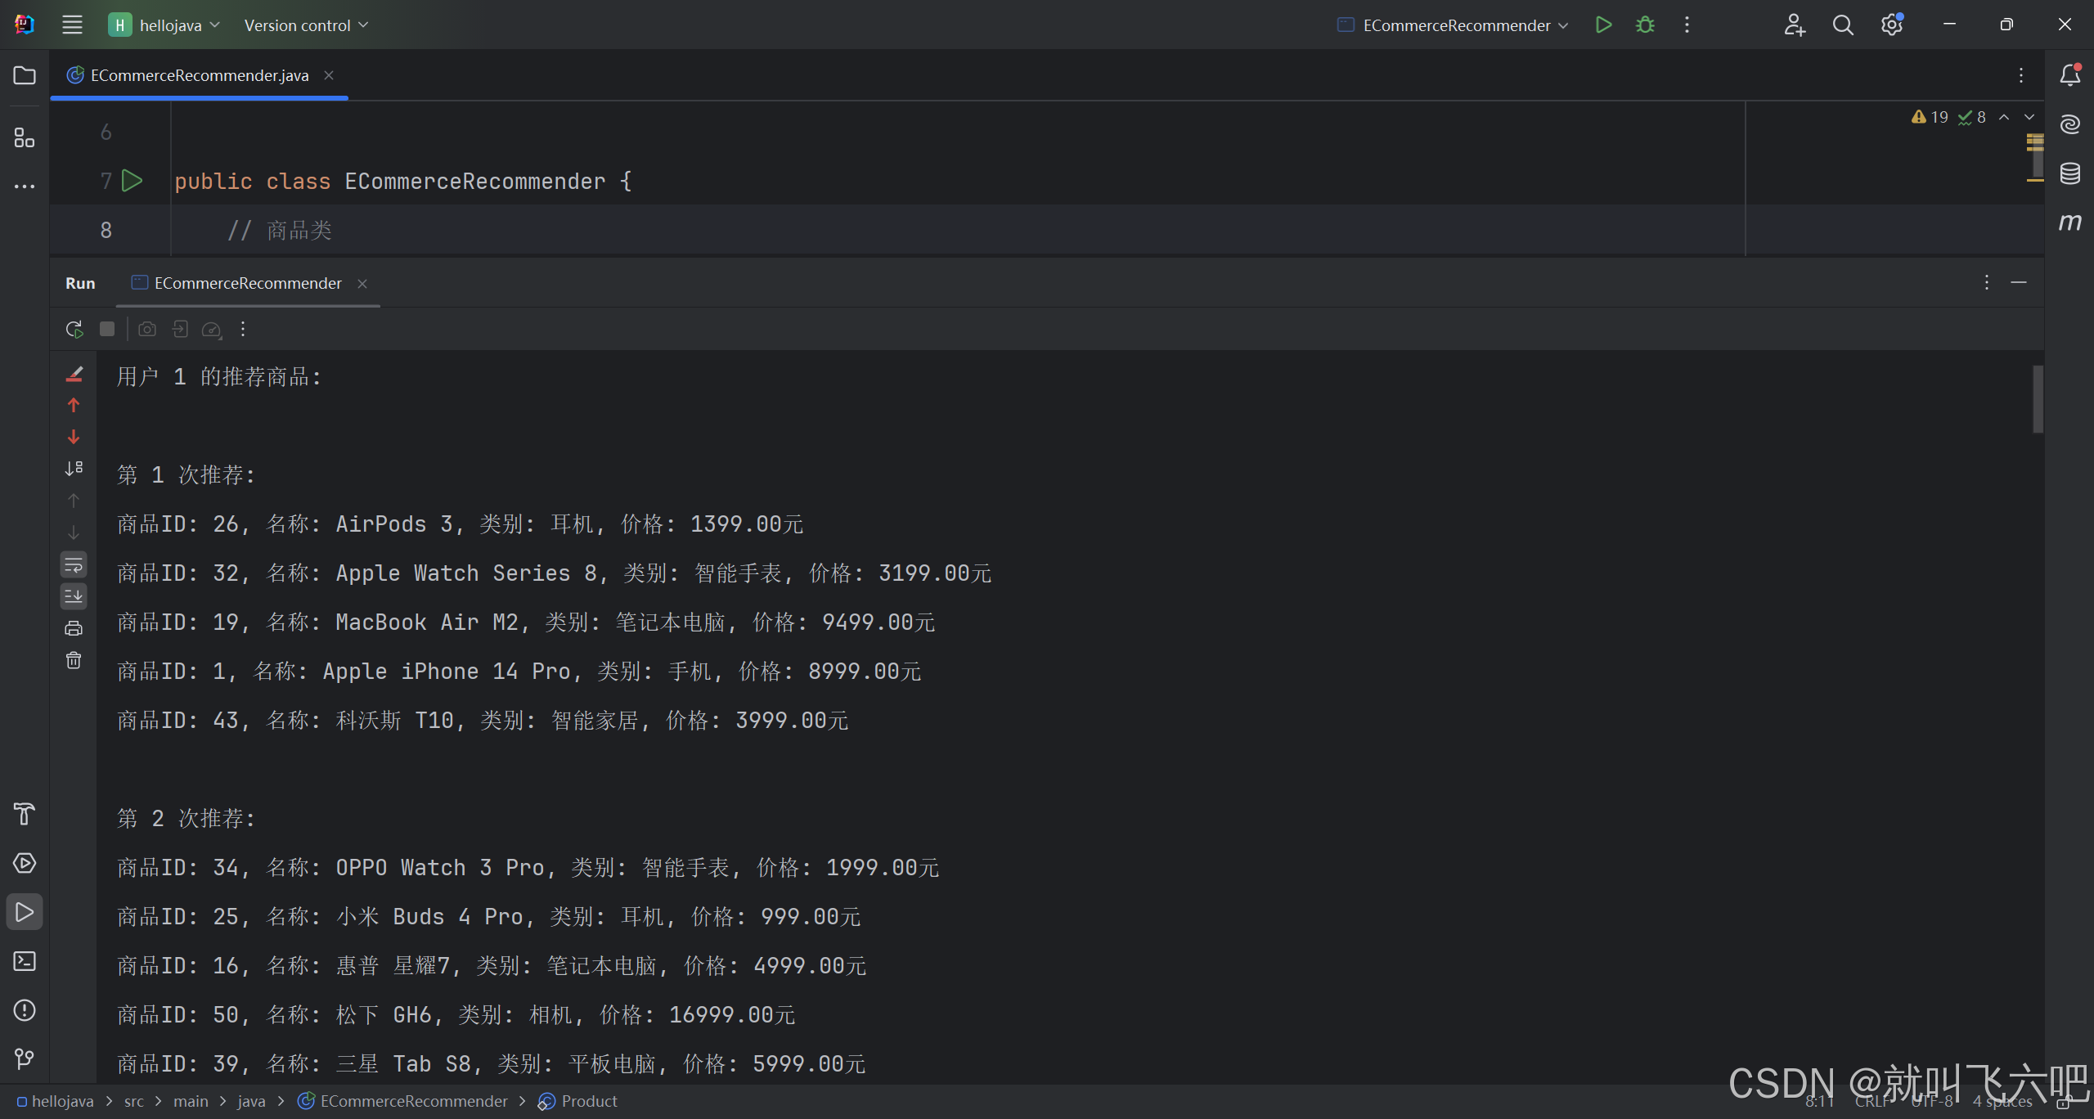Open the Maven tool window icon

[x=2069, y=222]
